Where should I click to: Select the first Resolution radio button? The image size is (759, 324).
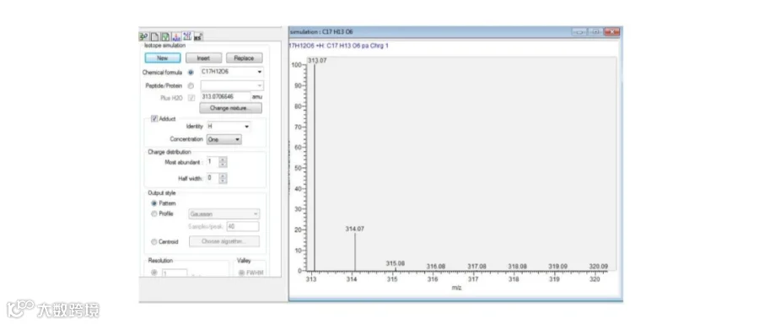(x=154, y=273)
